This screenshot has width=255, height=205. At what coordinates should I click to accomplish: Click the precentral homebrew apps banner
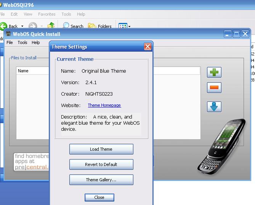31,162
